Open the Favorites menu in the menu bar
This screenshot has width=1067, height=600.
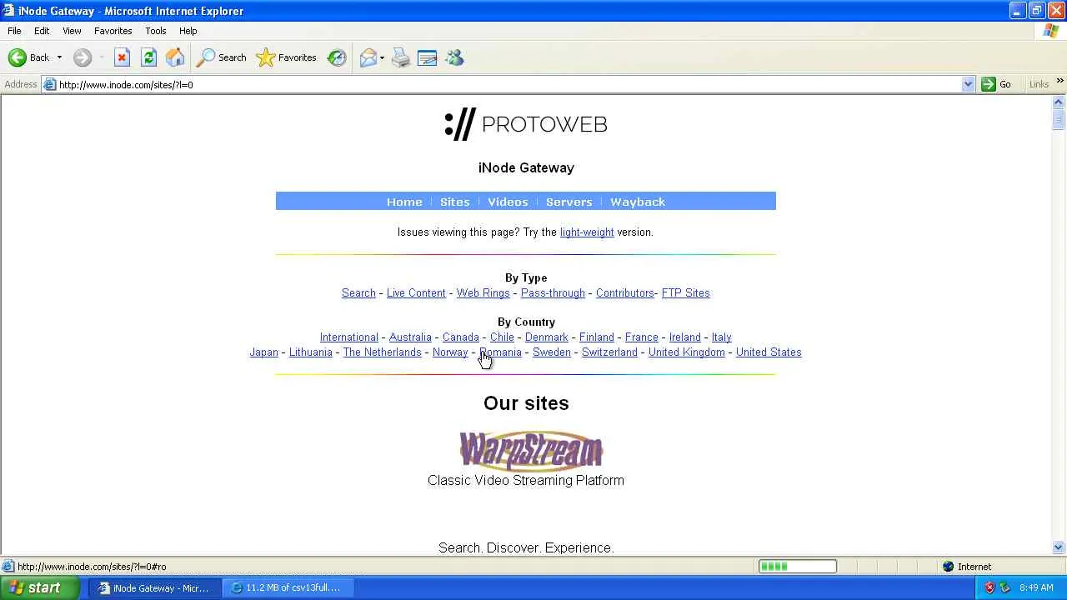click(x=113, y=31)
